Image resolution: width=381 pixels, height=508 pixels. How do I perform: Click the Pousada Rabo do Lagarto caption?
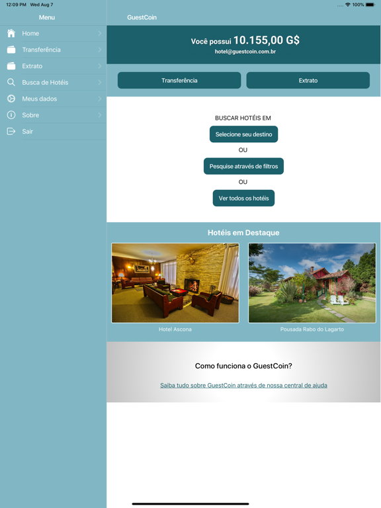click(x=312, y=329)
